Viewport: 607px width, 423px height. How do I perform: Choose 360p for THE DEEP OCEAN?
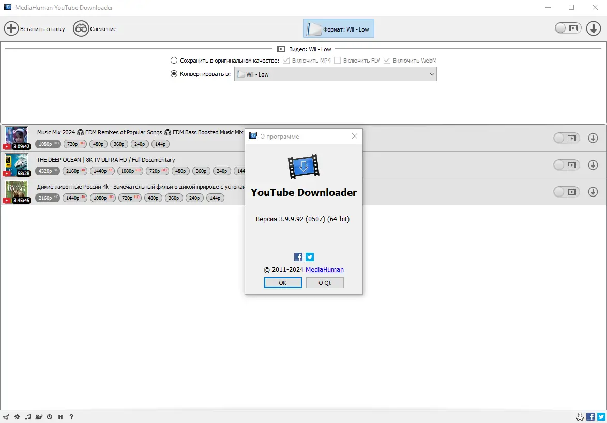(201, 171)
